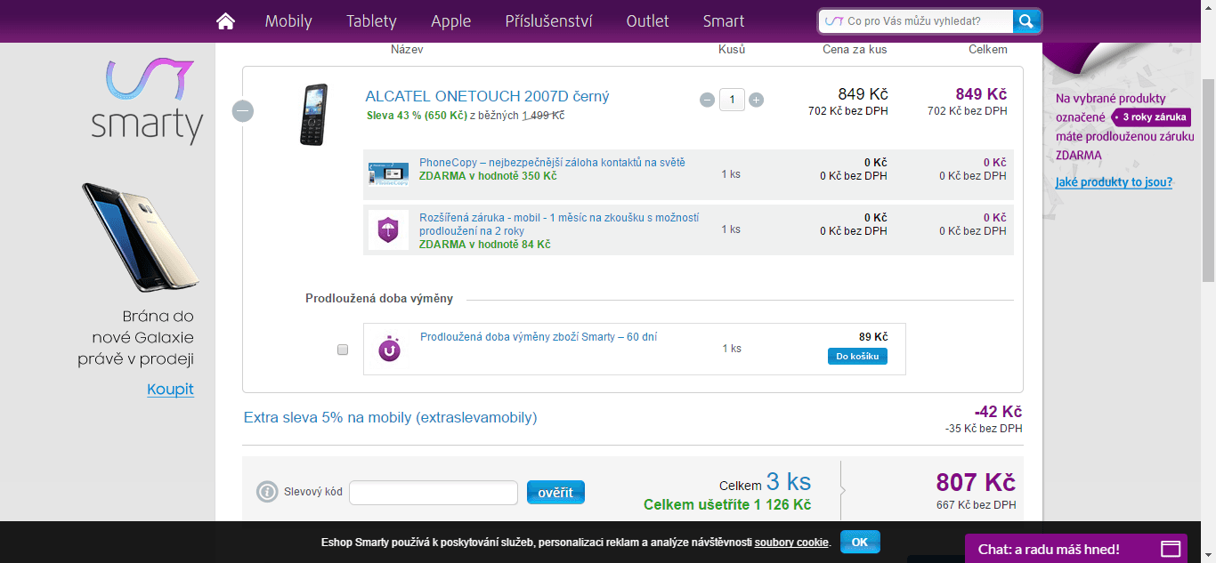1216x563 pixels.
Task: Click the search magnifier button
Action: click(x=1026, y=20)
